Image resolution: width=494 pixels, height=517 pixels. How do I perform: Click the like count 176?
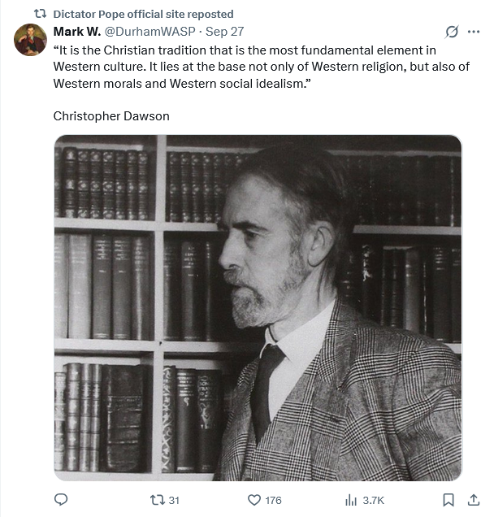(273, 500)
